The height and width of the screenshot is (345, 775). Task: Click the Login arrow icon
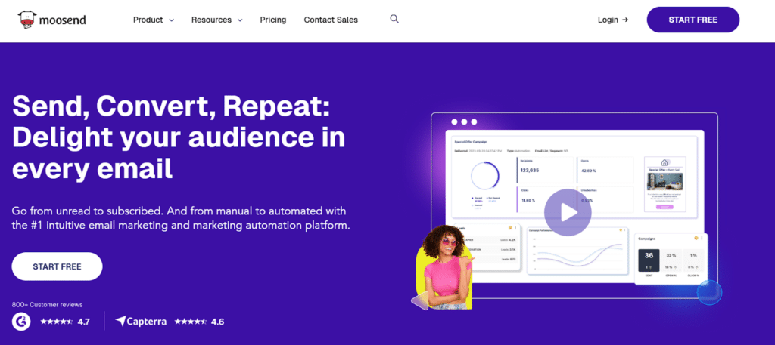coord(625,20)
